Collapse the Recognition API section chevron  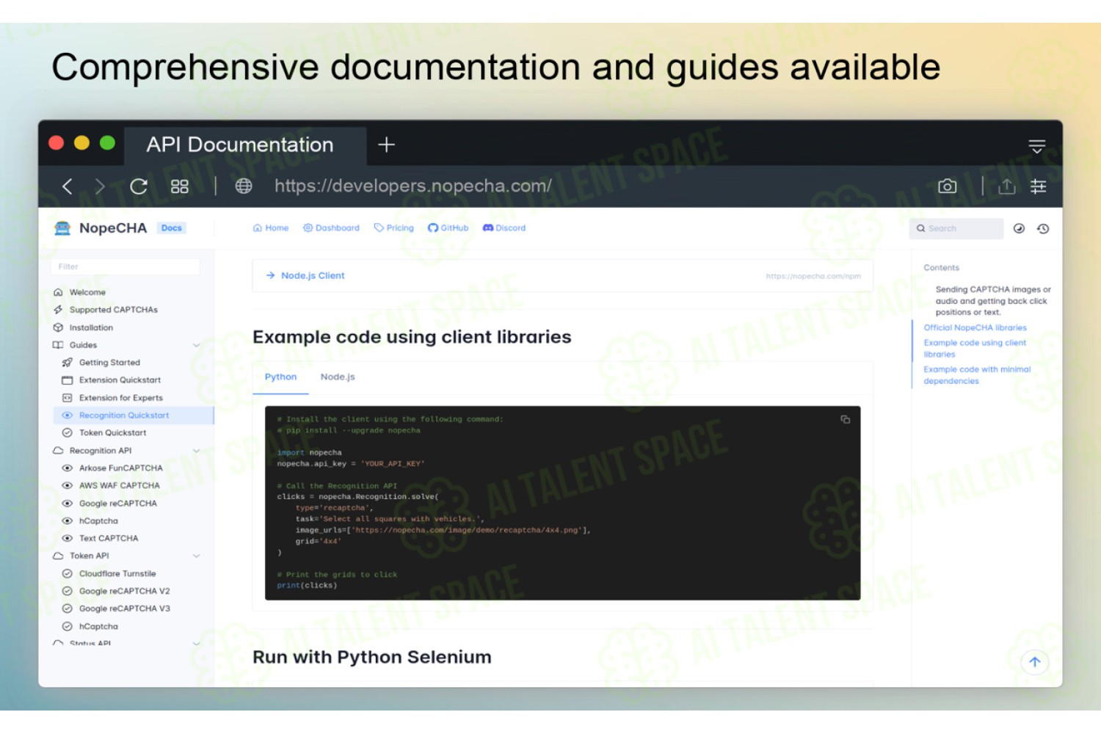pos(196,451)
